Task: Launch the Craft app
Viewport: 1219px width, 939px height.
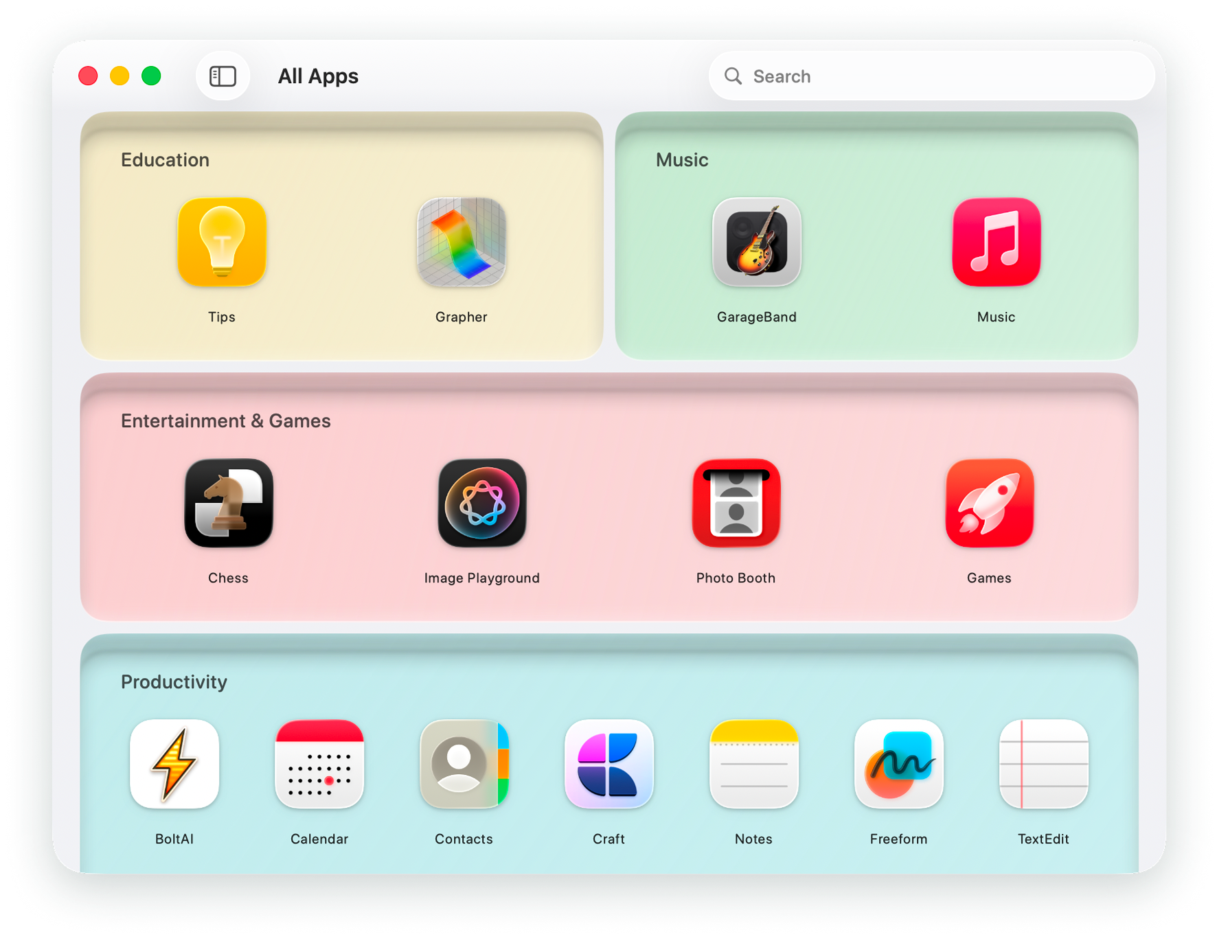Action: pos(609,764)
